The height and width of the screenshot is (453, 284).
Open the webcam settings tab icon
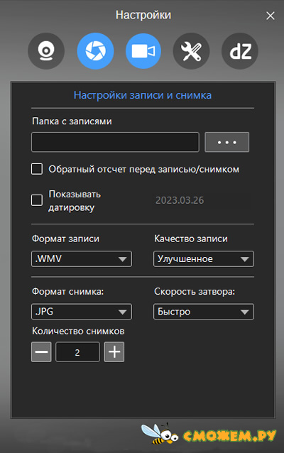point(46,51)
